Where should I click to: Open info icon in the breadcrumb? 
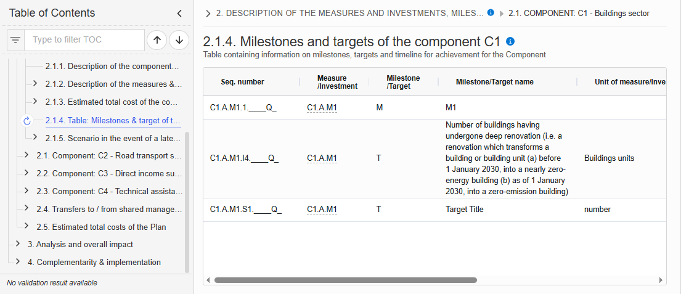point(491,12)
